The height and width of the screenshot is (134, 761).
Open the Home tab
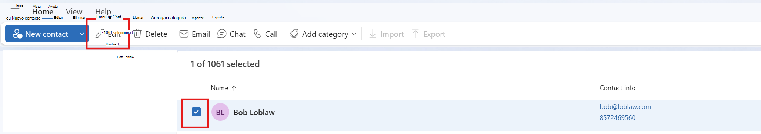coord(43,12)
